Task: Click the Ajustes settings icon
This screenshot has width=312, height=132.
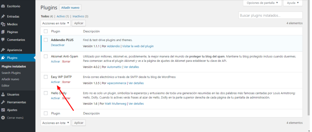Action: point(3,110)
